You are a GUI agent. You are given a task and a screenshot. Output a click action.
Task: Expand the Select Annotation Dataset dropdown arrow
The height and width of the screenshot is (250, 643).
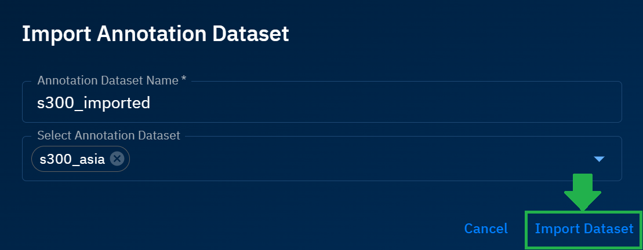pyautogui.click(x=600, y=159)
